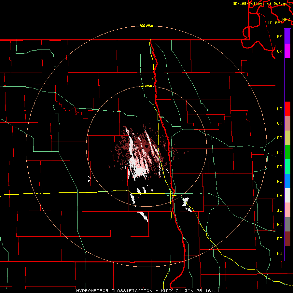Click the [CLAS] units label
293x293 pixels.
point(275,22)
